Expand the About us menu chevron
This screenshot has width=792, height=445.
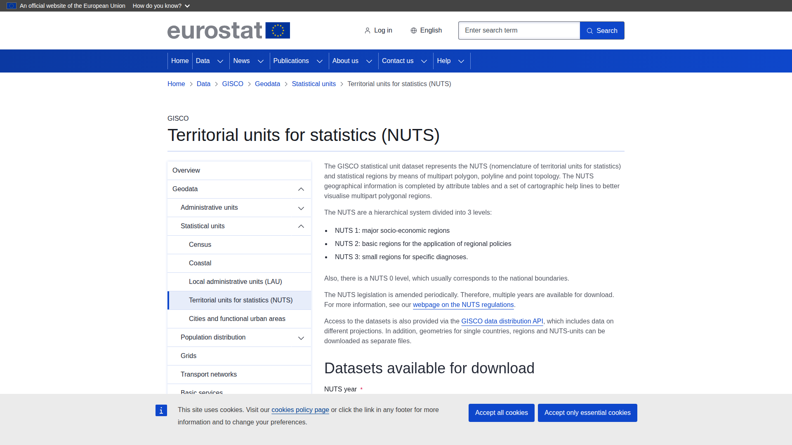pyautogui.click(x=369, y=61)
